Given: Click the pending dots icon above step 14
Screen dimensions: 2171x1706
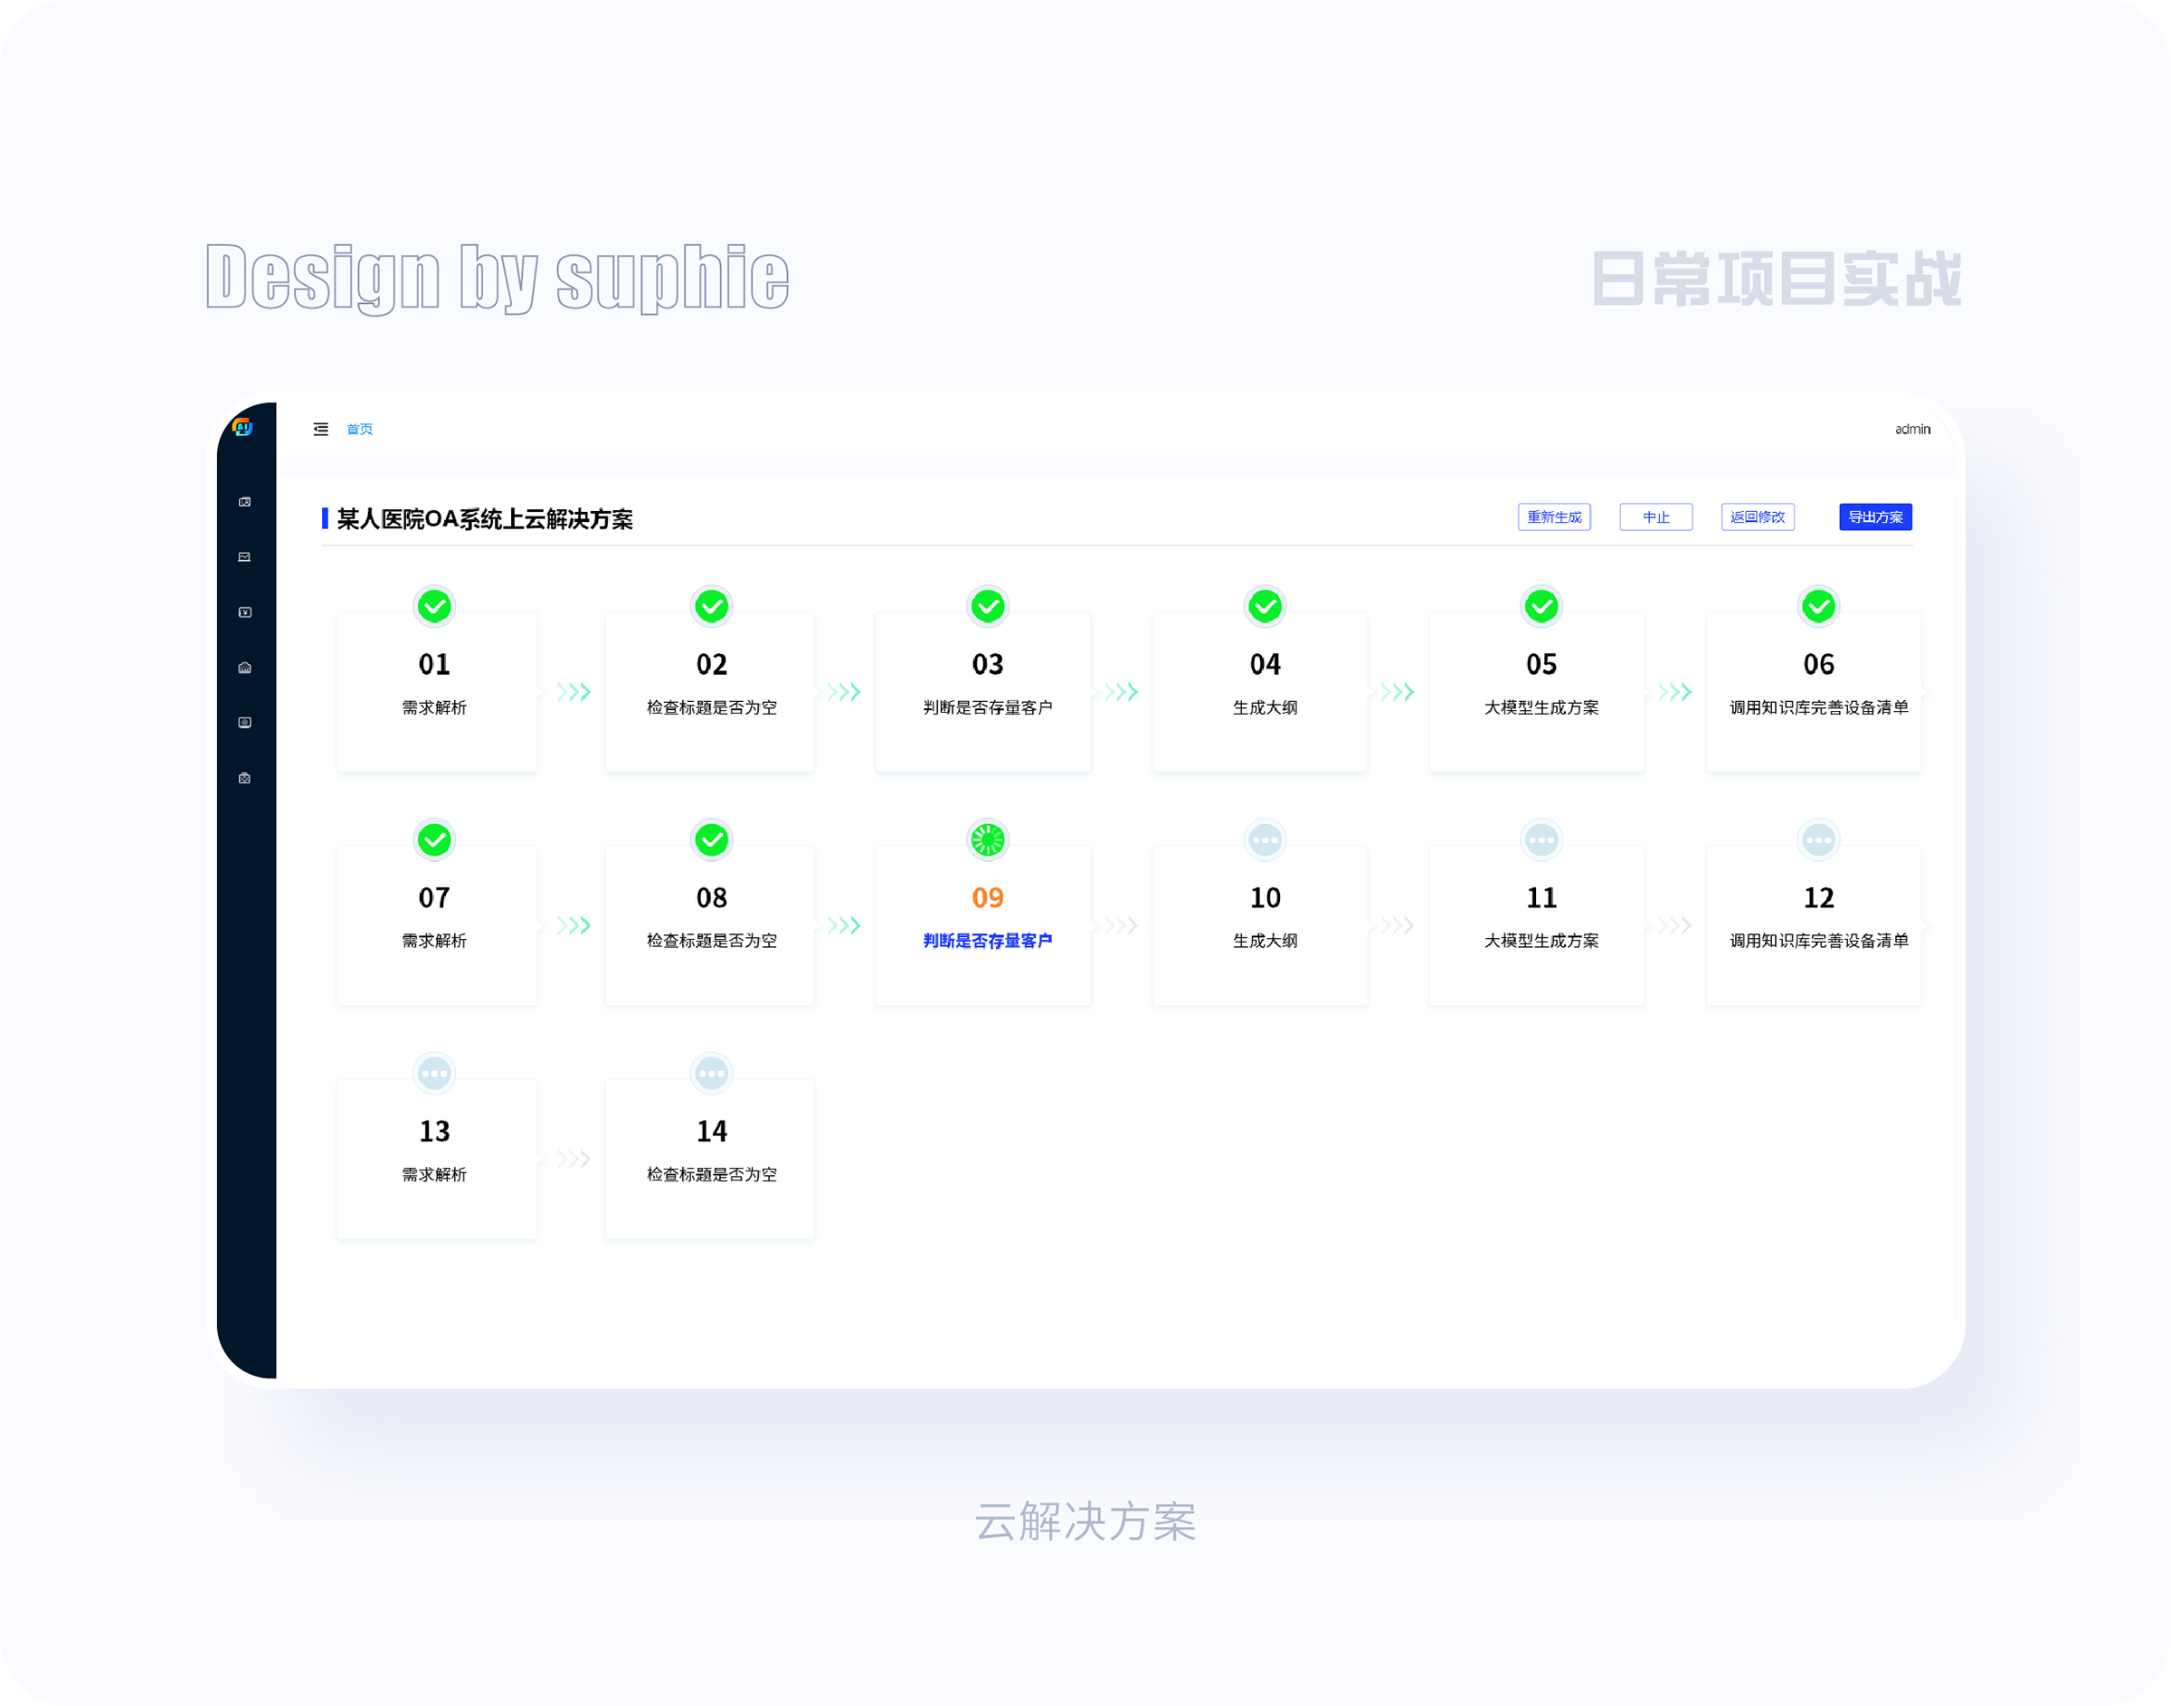Looking at the screenshot, I should click(712, 1074).
